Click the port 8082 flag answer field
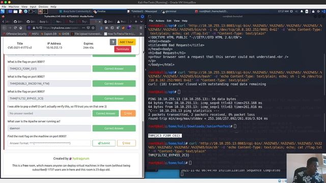This screenshot has height=183, width=326. (49, 83)
